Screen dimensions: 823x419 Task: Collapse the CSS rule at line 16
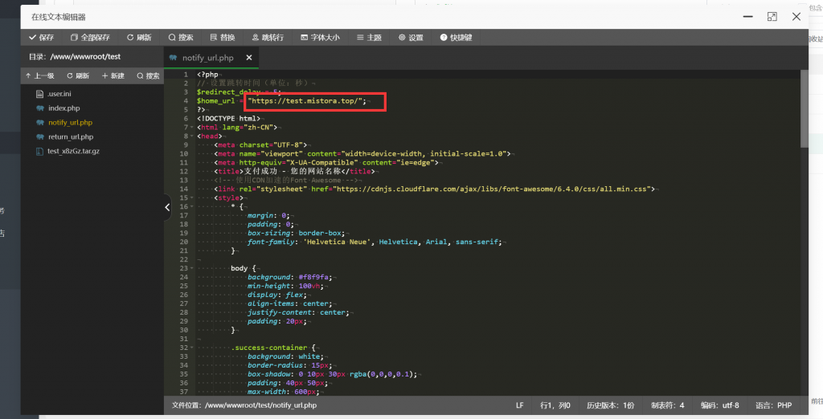click(191, 206)
